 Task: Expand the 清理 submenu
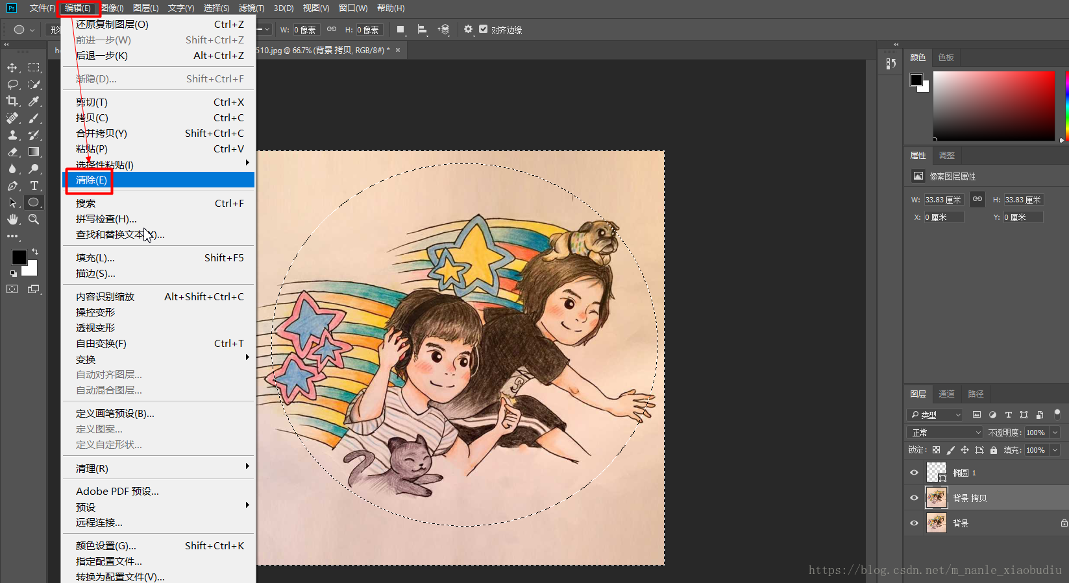158,468
